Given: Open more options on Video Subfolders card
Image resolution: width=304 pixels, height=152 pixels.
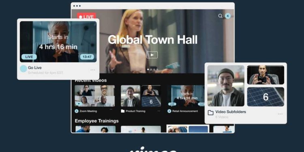Looking at the screenshot, I should pyautogui.click(x=280, y=114).
